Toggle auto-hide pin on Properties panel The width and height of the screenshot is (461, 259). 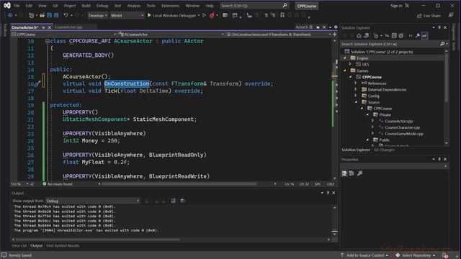439,159
